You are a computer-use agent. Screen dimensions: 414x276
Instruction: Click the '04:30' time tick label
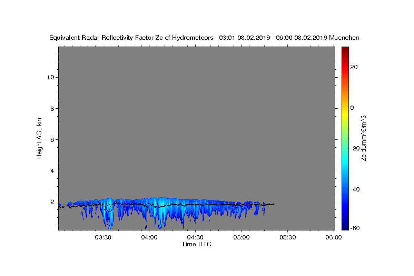click(196, 238)
